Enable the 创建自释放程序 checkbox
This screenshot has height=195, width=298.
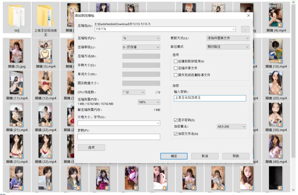pyautogui.click(x=176, y=61)
